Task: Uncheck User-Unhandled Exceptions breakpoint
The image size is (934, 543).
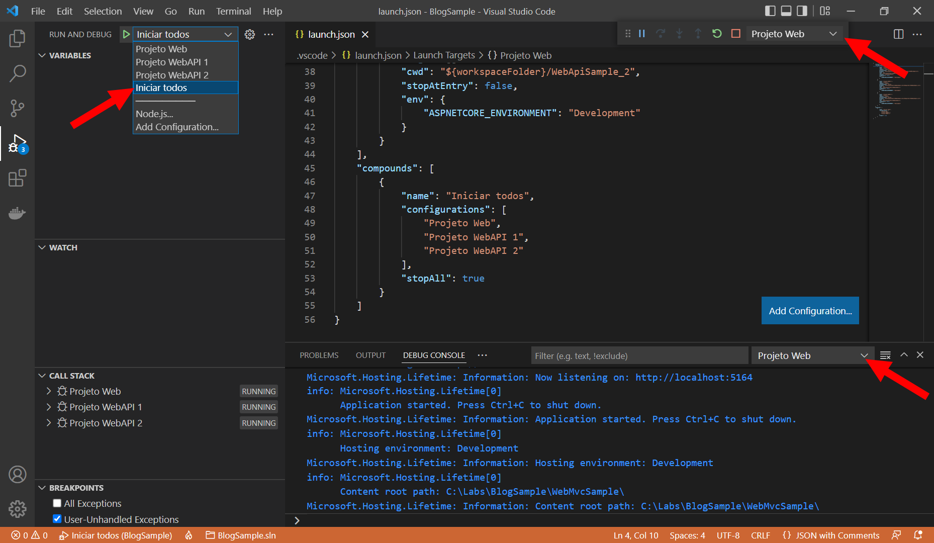Action: (x=57, y=519)
